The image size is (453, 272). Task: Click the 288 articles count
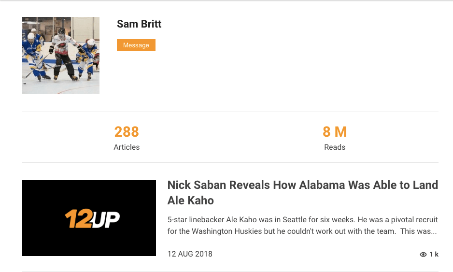(x=127, y=131)
